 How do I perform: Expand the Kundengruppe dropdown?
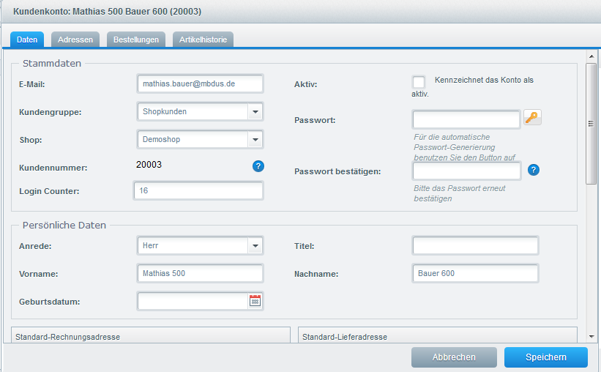click(255, 111)
